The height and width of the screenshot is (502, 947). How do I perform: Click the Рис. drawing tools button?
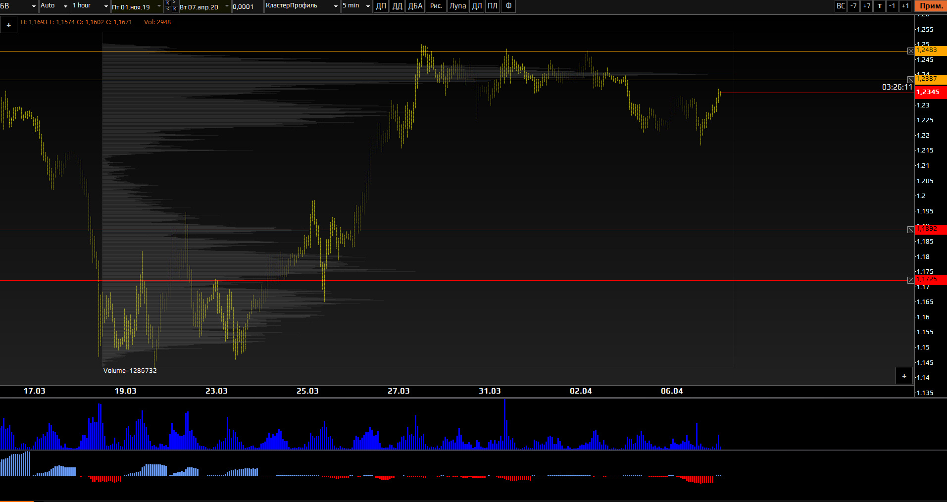coord(436,6)
